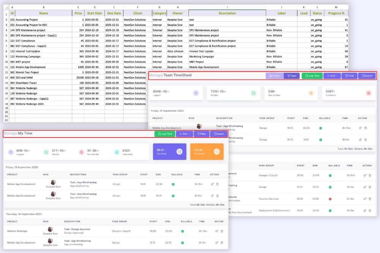The image size is (380, 253).
Task: Toggle red billable status on Taxation Services row
Action: tap(330, 199)
